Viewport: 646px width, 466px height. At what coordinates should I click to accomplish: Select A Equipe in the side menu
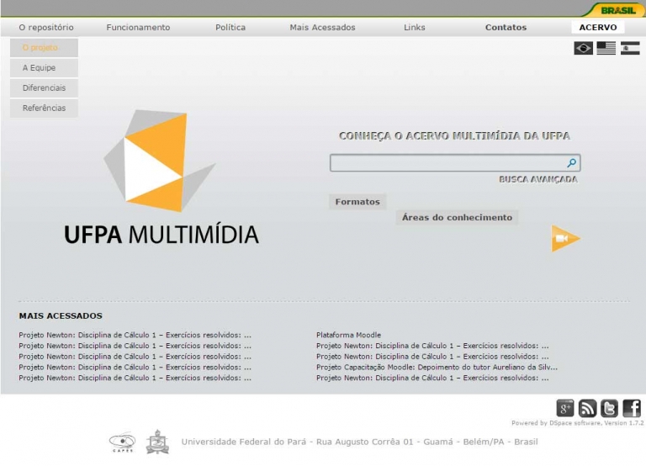44,68
